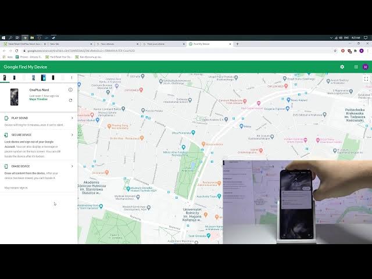The height and width of the screenshot is (279, 372).
Task: Click the Secure Device lock icon
Action: click(6, 135)
